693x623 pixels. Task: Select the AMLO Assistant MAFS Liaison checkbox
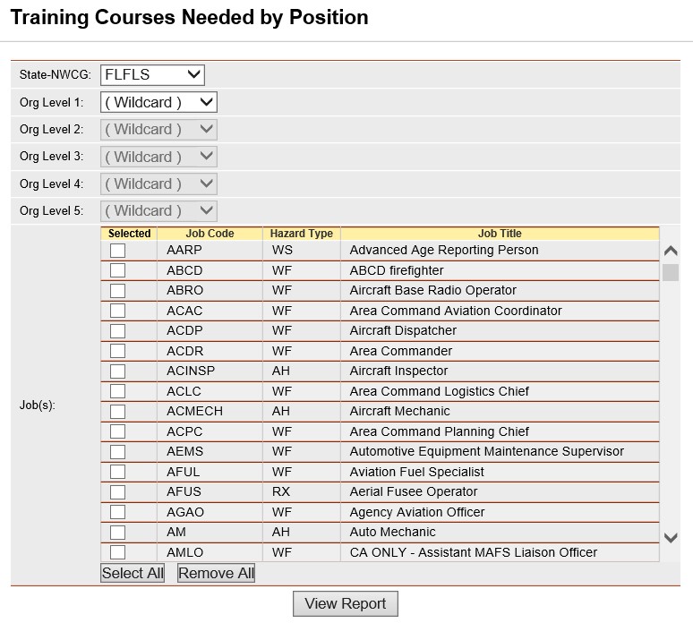pos(117,552)
